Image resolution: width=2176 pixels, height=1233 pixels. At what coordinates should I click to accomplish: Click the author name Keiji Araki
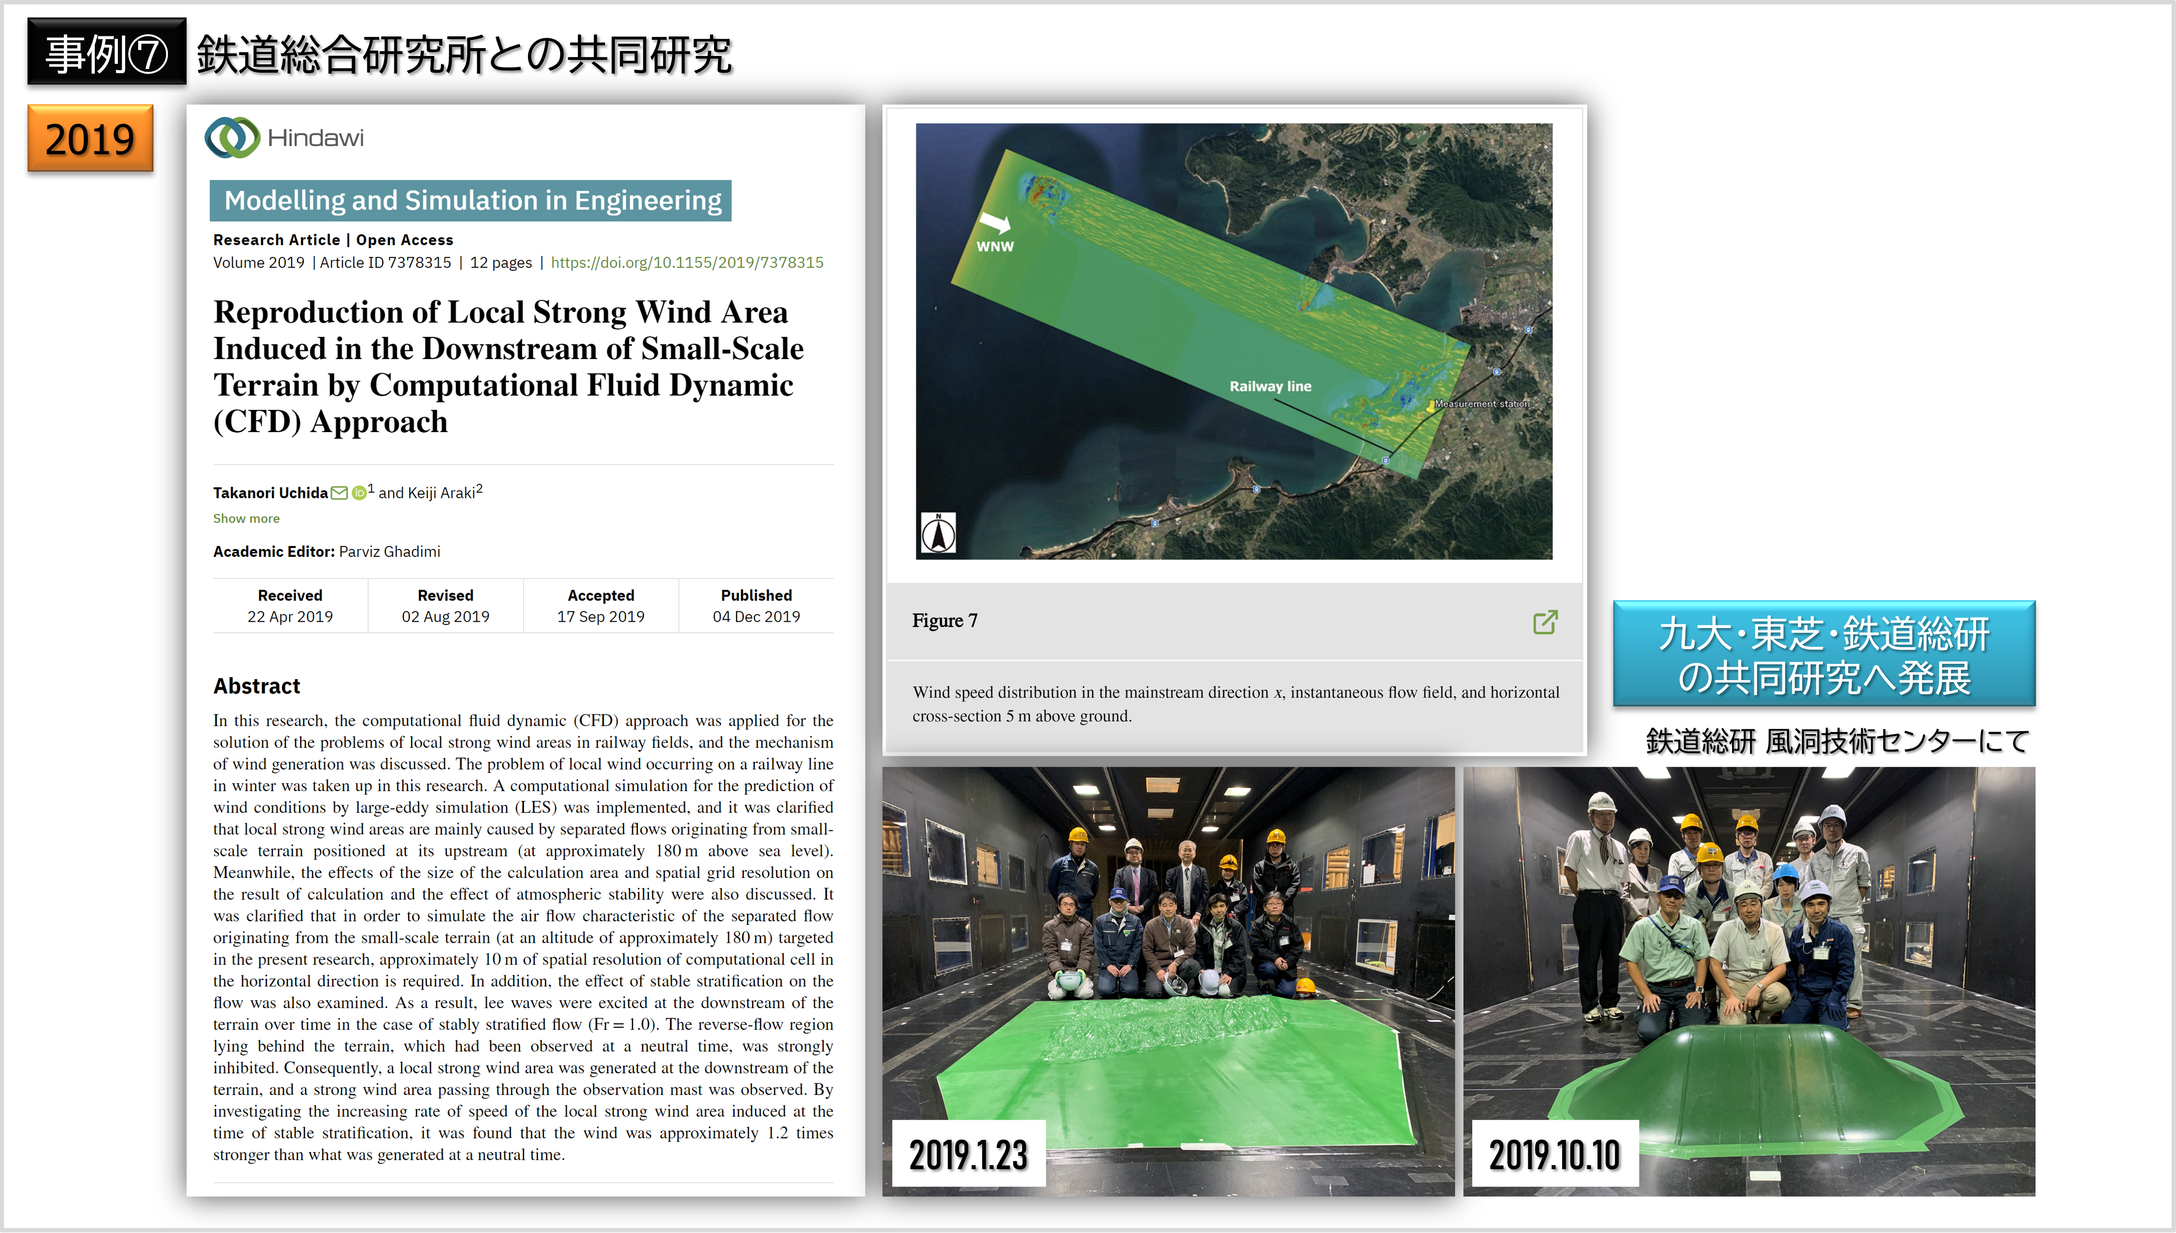tap(441, 493)
